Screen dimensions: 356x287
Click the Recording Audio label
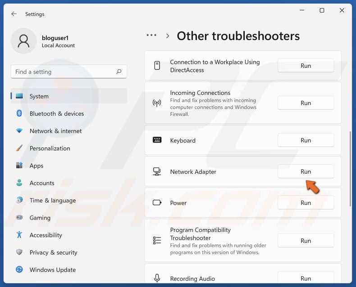pyautogui.click(x=192, y=278)
